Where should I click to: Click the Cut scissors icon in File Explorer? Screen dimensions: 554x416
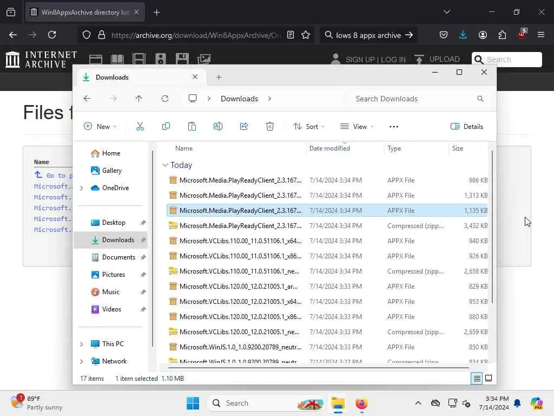click(140, 126)
